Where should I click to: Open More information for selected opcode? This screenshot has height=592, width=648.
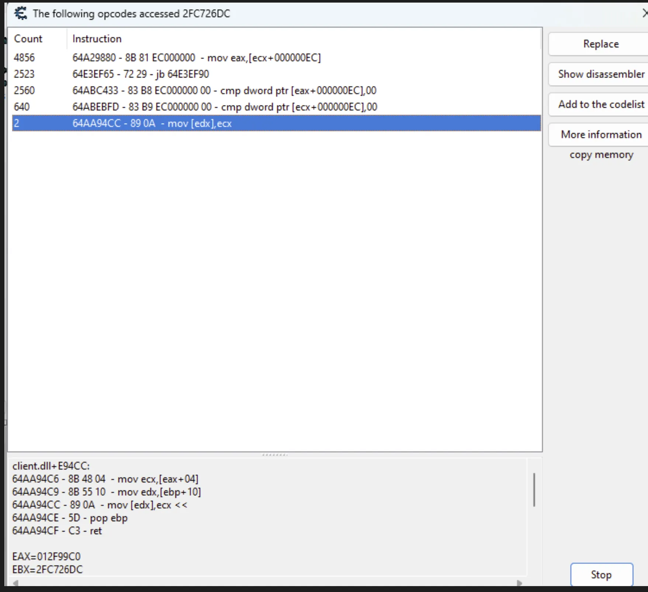coord(600,135)
